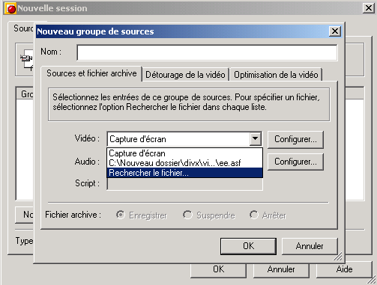This screenshot has height=285, width=377.
Task: Click the red Nouvelle session title bar icon
Action: point(10,8)
